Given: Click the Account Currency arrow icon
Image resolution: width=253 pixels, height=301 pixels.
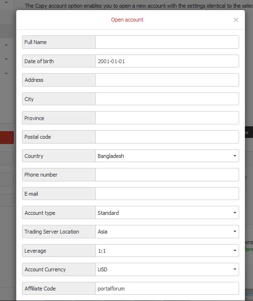Looking at the screenshot, I should pyautogui.click(x=234, y=269).
